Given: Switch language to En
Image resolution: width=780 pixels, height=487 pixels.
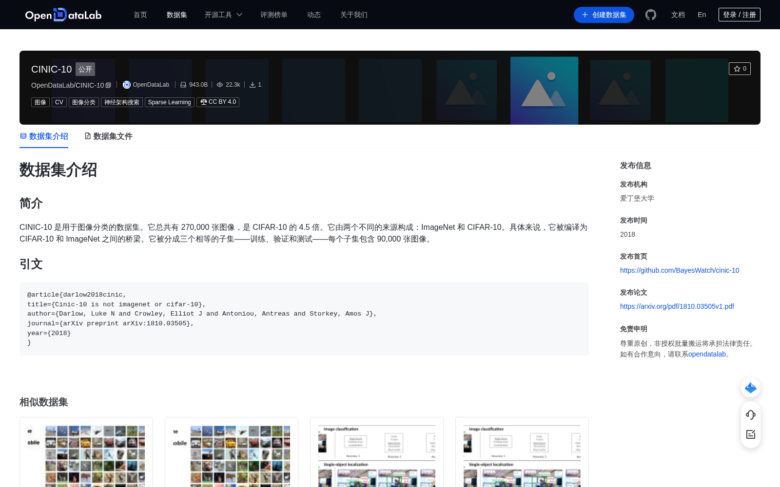Looking at the screenshot, I should (x=702, y=15).
